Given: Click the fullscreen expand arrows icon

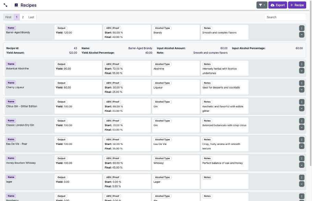Looking at the screenshot, I should click(x=5, y=5).
